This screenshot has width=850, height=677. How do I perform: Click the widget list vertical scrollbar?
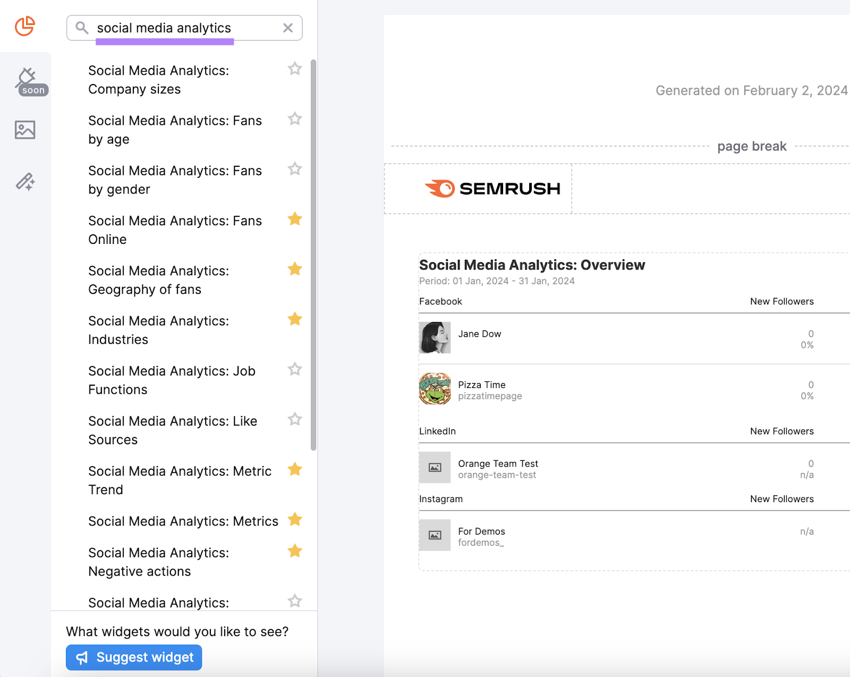[x=313, y=255]
